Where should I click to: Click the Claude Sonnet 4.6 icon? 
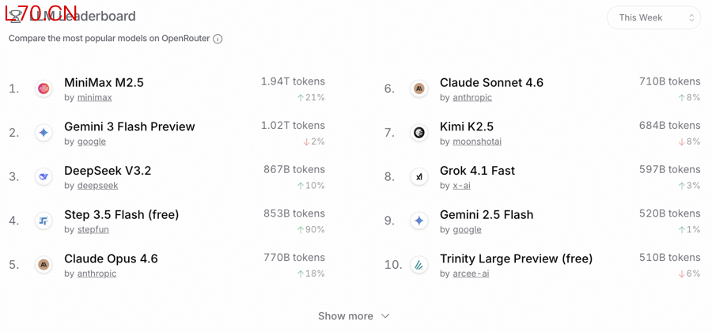(x=419, y=89)
